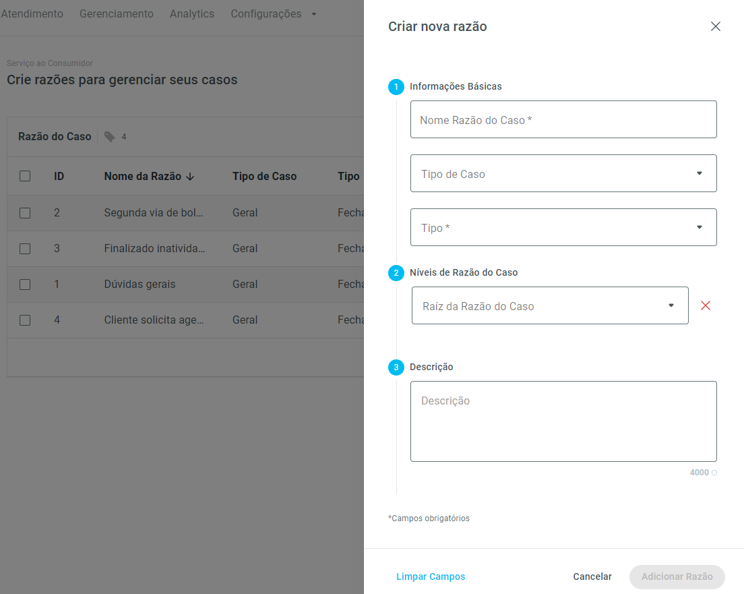Image resolution: width=744 pixels, height=594 pixels.
Task: Click the Limpar Campos link
Action: [431, 576]
